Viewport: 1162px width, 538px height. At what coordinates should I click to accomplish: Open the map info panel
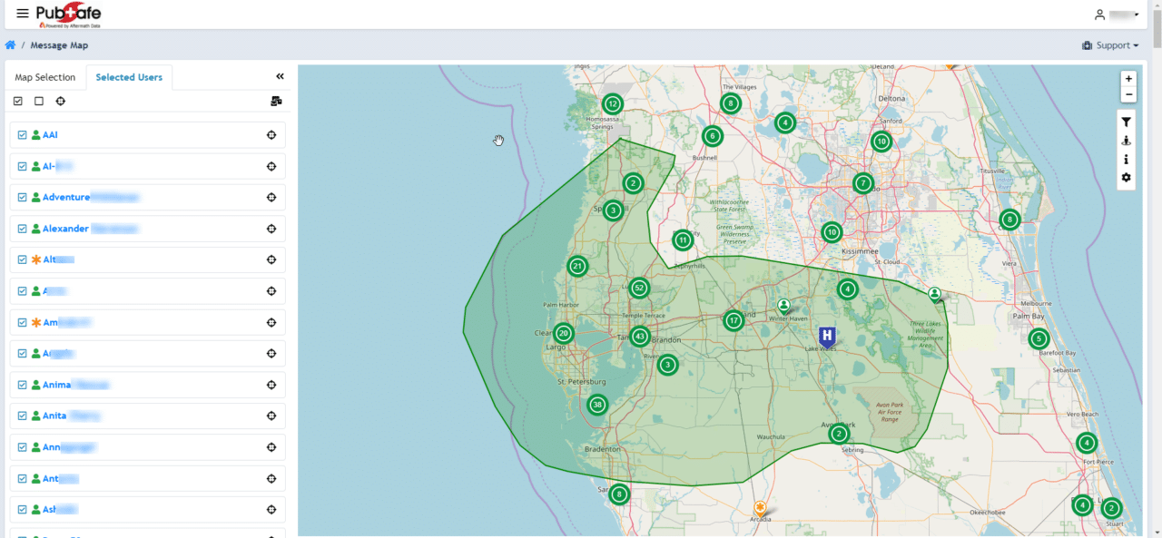(x=1127, y=160)
